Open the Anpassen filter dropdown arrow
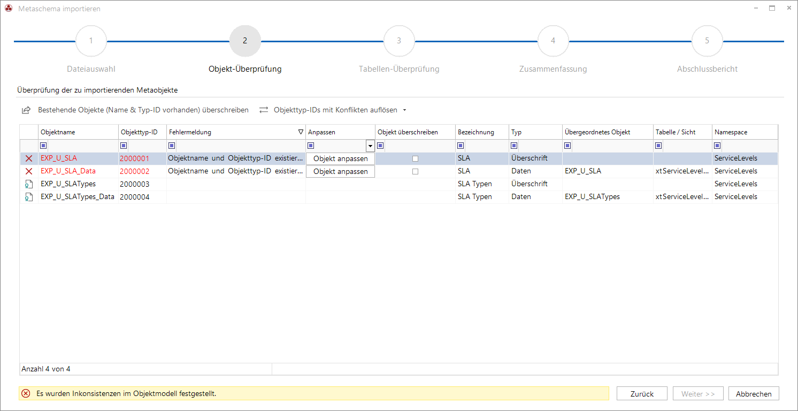Image resolution: width=798 pixels, height=411 pixels. (x=370, y=146)
